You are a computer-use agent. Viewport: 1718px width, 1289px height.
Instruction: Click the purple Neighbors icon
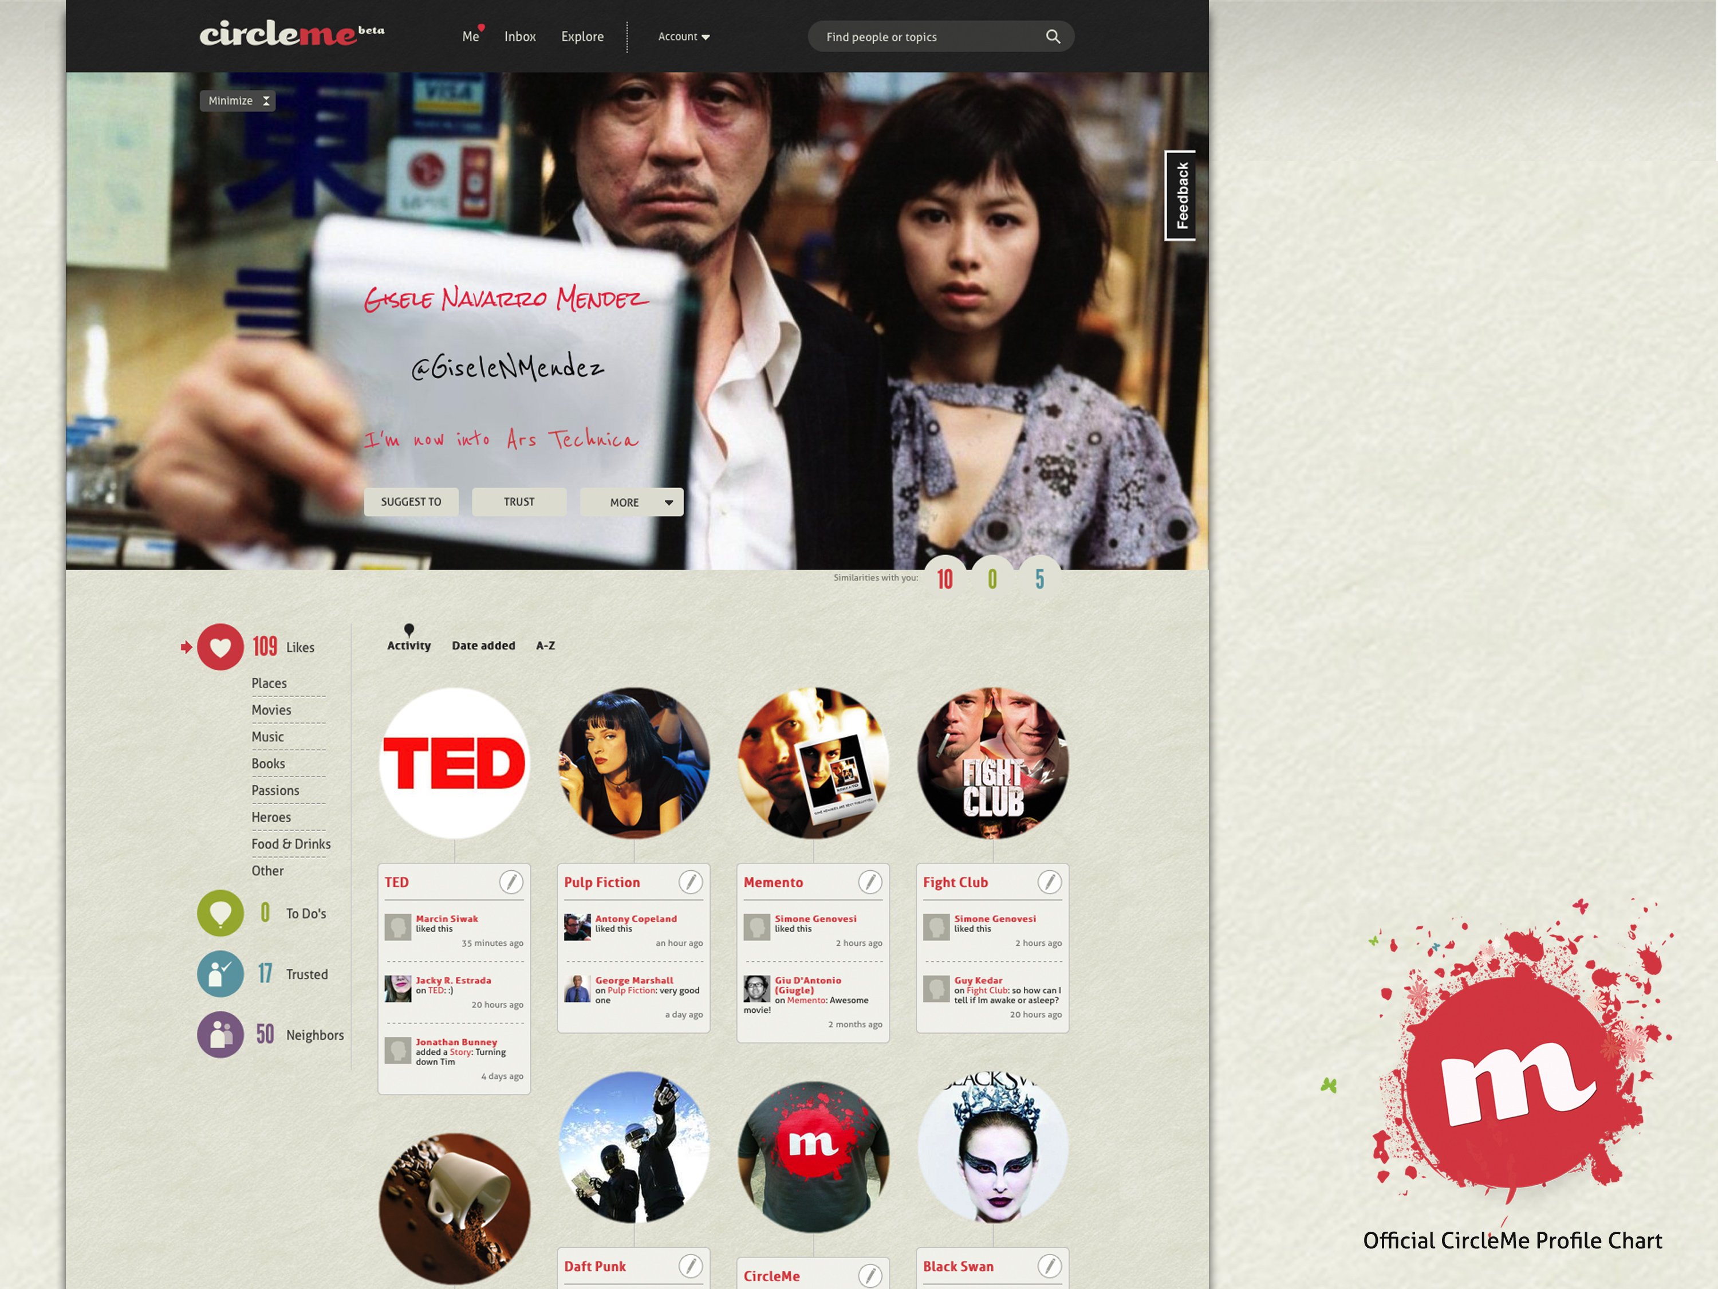point(220,1034)
